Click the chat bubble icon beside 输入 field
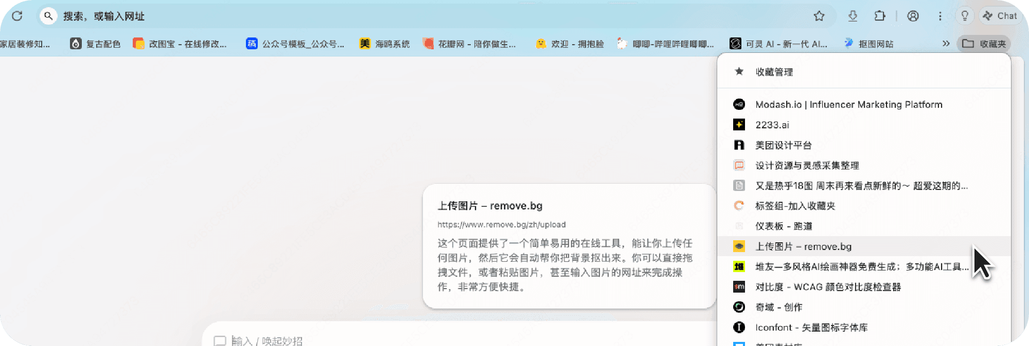Viewport: 1029px width, 346px height. point(220,341)
